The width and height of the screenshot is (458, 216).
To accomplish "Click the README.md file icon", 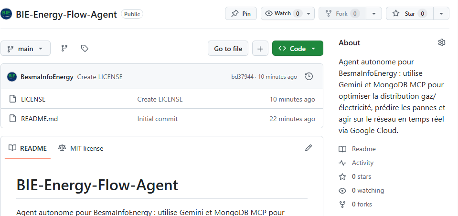I will coord(12,119).
